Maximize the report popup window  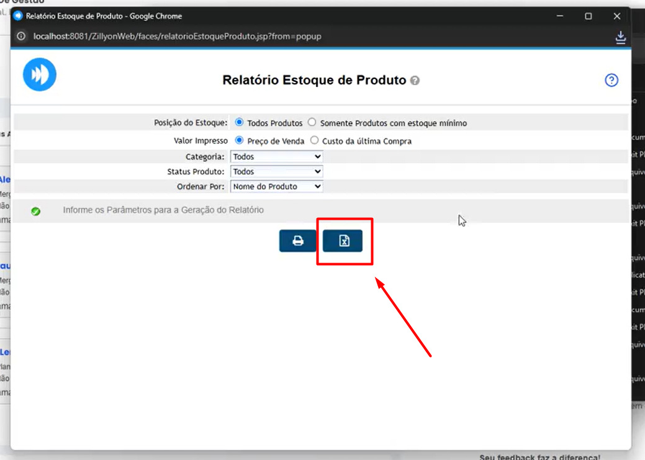(588, 16)
